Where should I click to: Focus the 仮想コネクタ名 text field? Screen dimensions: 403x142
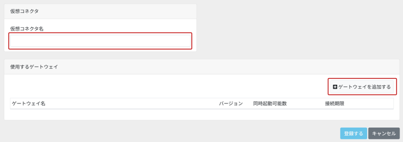pos(100,41)
